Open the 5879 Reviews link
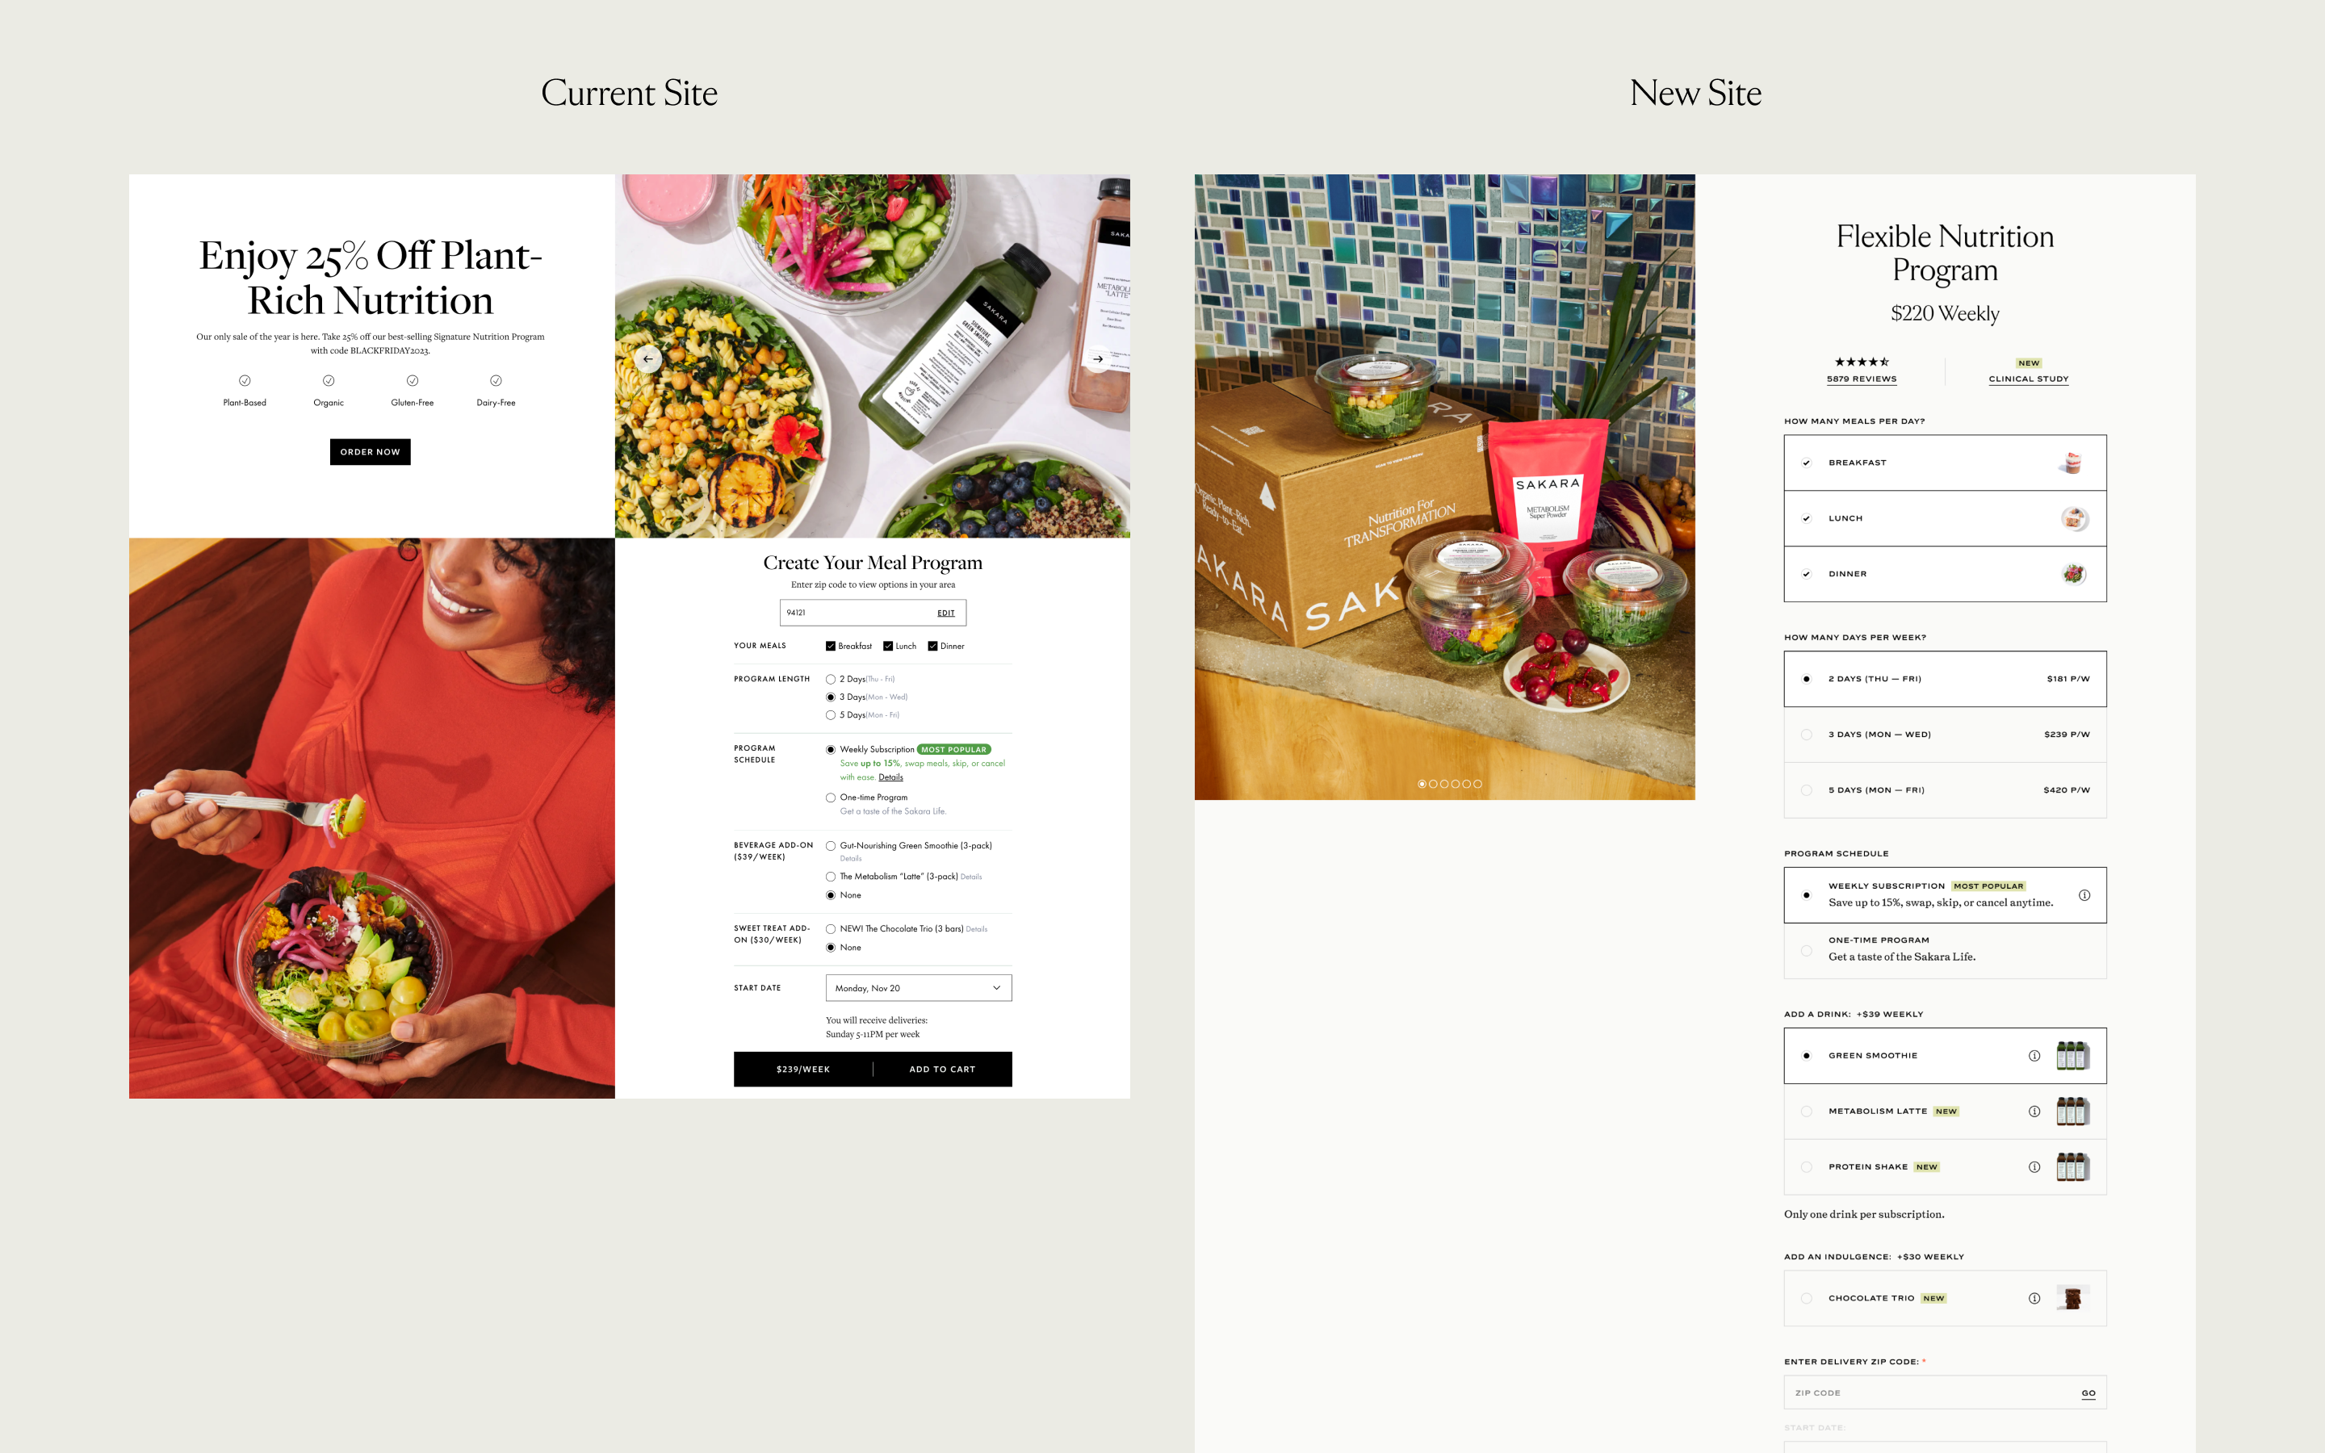This screenshot has height=1453, width=2325. click(1861, 379)
